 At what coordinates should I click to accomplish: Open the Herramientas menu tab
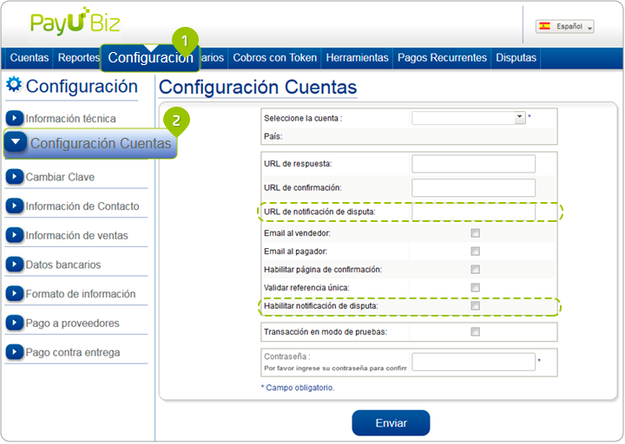pos(357,58)
